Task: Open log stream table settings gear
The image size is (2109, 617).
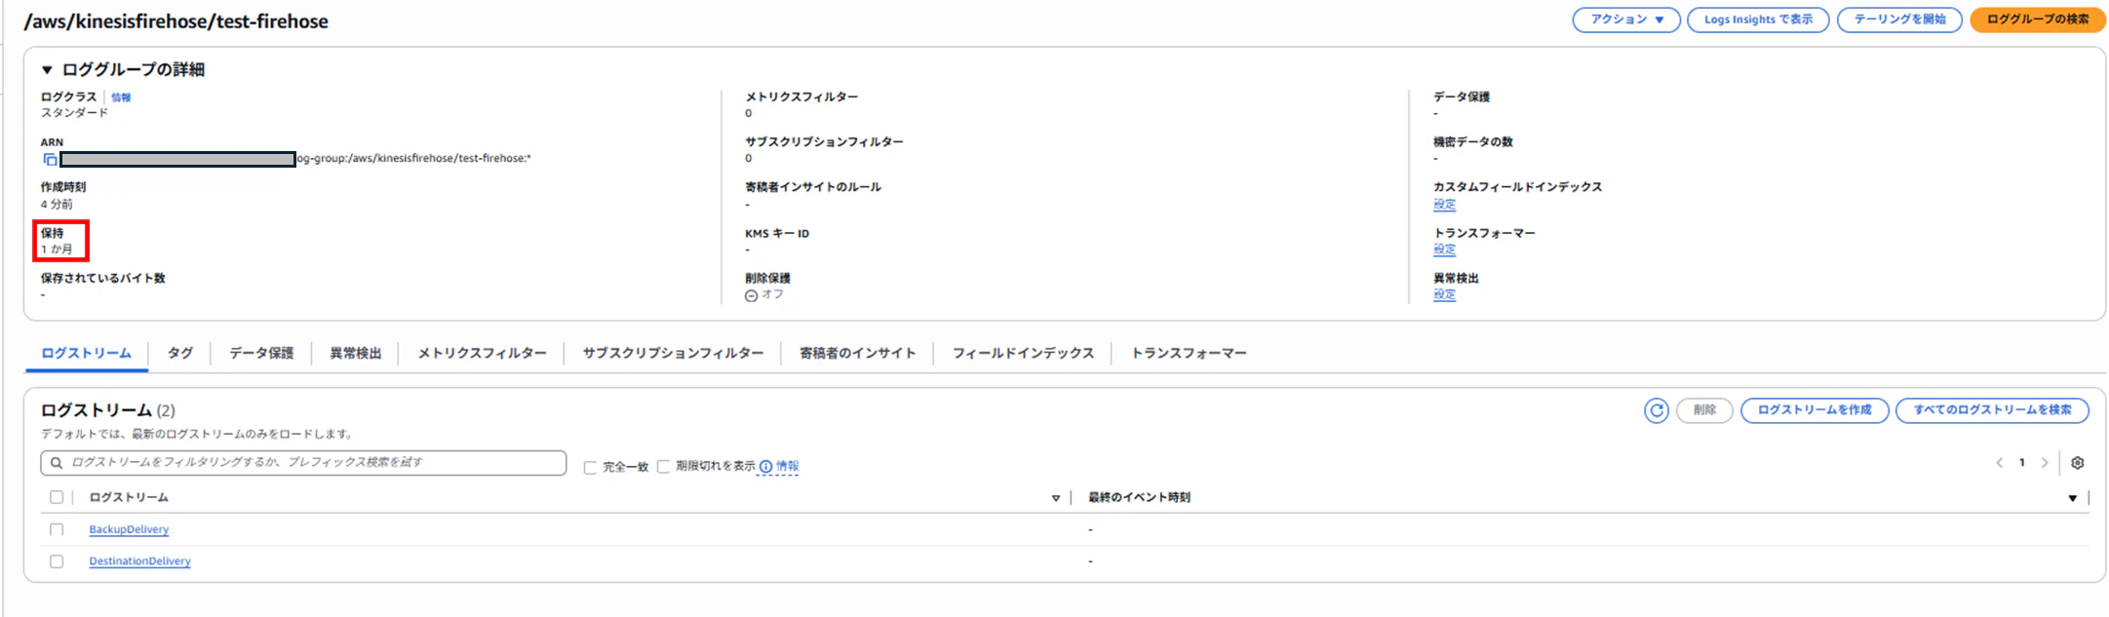Action: point(2077,463)
